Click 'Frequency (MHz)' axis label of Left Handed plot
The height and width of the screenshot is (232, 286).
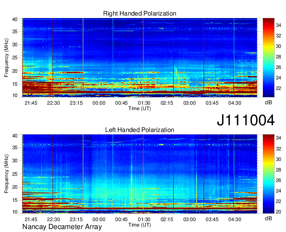point(6,174)
